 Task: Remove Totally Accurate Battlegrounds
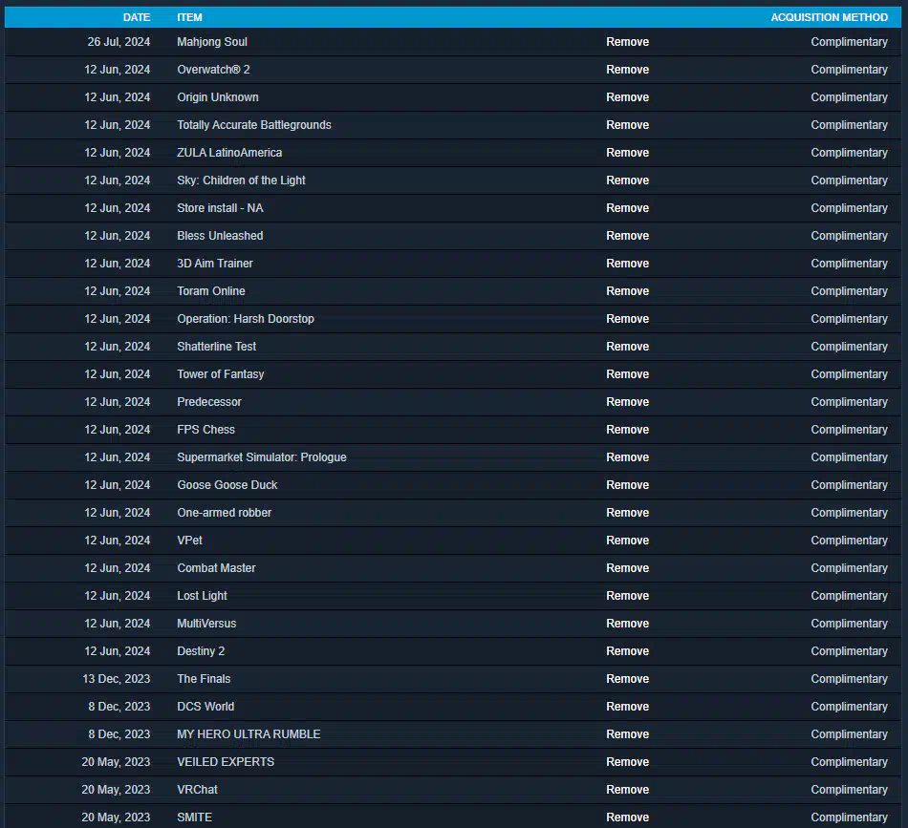pyautogui.click(x=627, y=125)
